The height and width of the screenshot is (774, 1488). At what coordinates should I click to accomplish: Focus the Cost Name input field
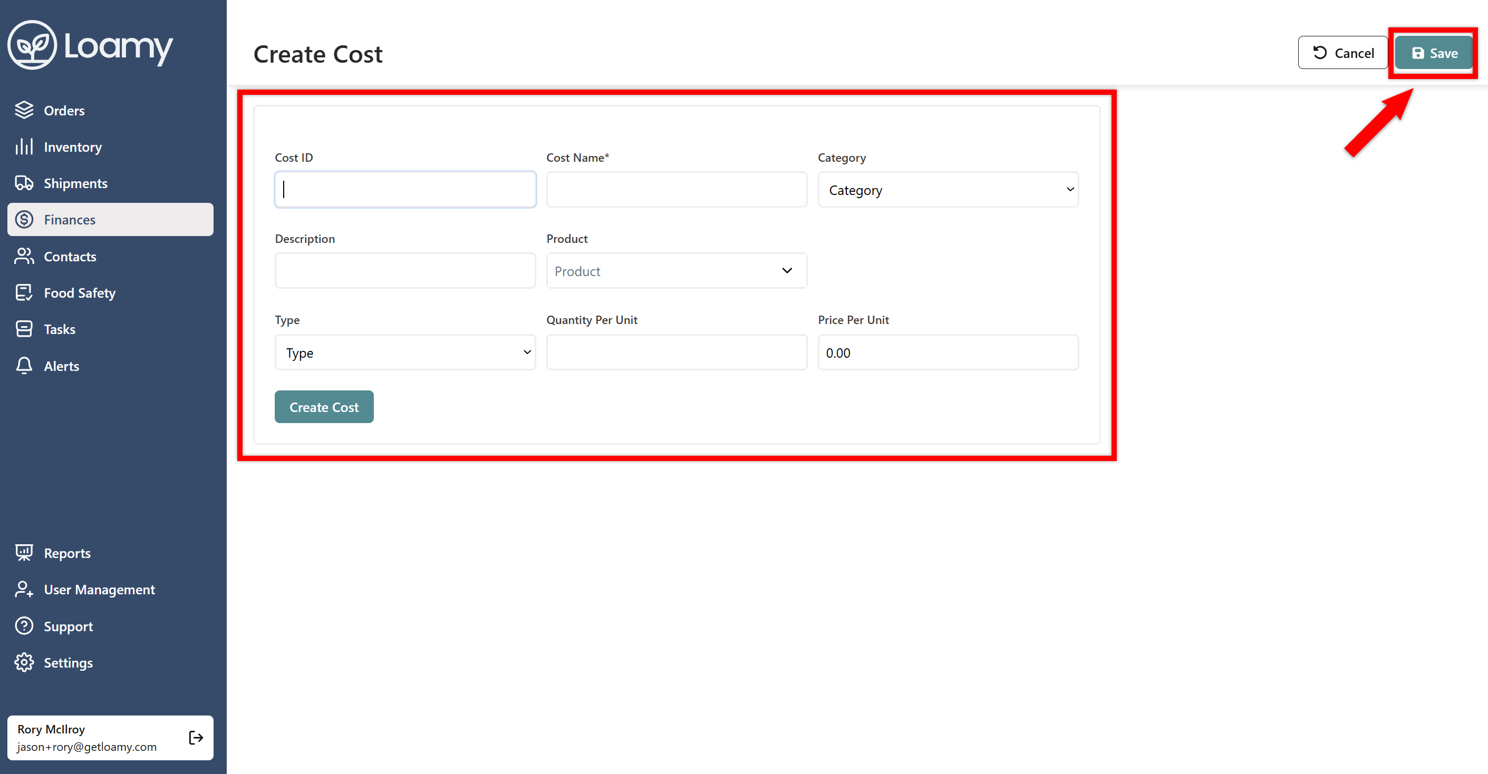pos(676,189)
